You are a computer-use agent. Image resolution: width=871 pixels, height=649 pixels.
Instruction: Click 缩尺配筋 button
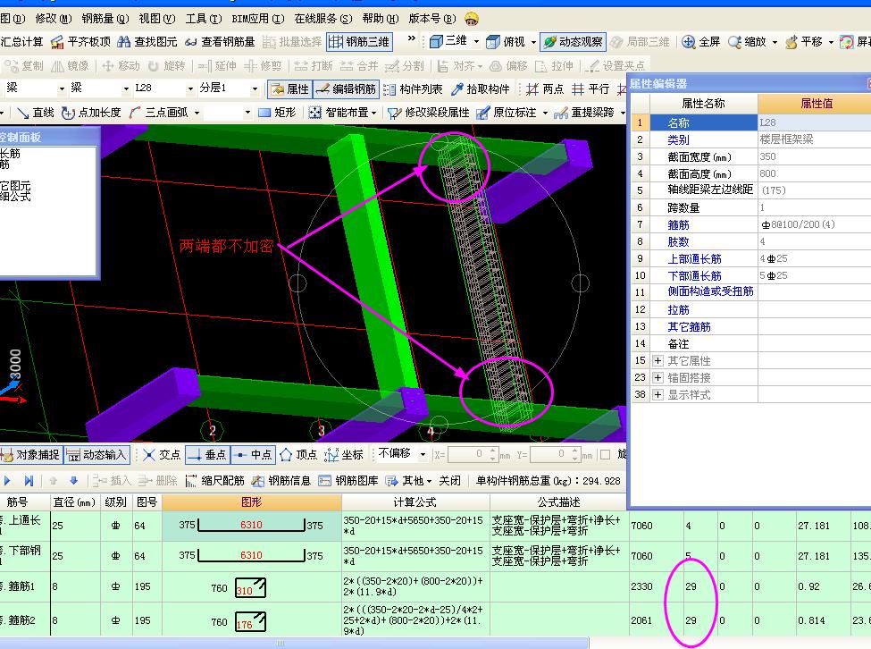tap(214, 481)
